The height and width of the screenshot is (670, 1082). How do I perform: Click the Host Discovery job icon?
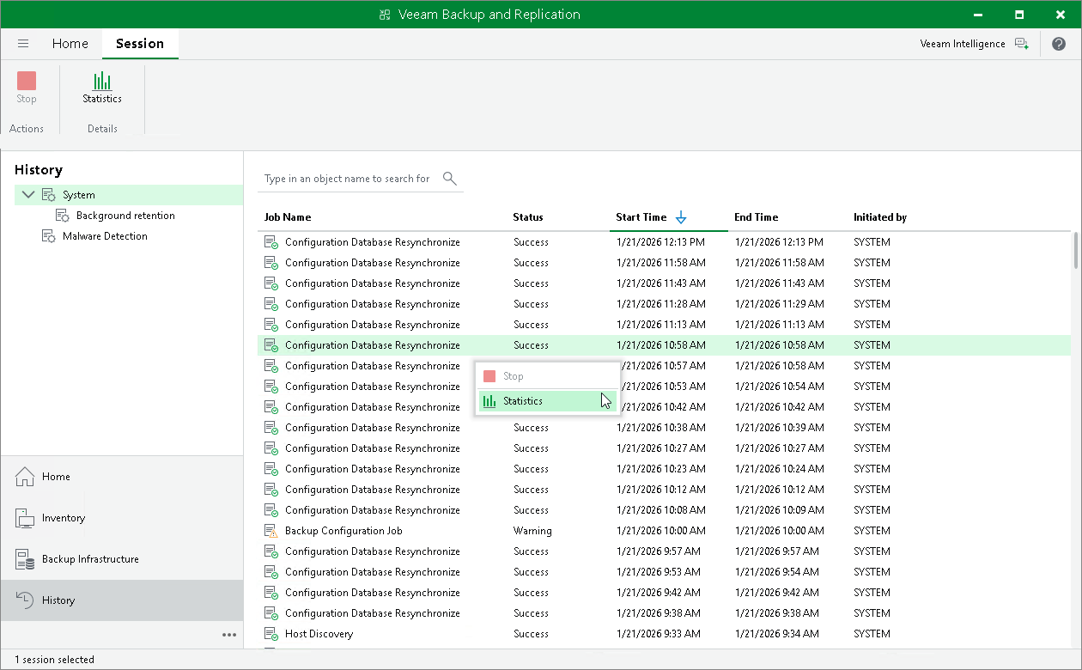tap(271, 634)
